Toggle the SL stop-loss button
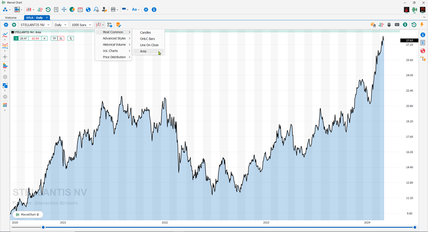This screenshot has width=428, height=232. [x=61, y=38]
